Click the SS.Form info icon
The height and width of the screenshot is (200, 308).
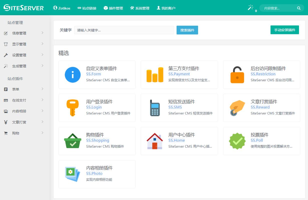(x=72, y=74)
